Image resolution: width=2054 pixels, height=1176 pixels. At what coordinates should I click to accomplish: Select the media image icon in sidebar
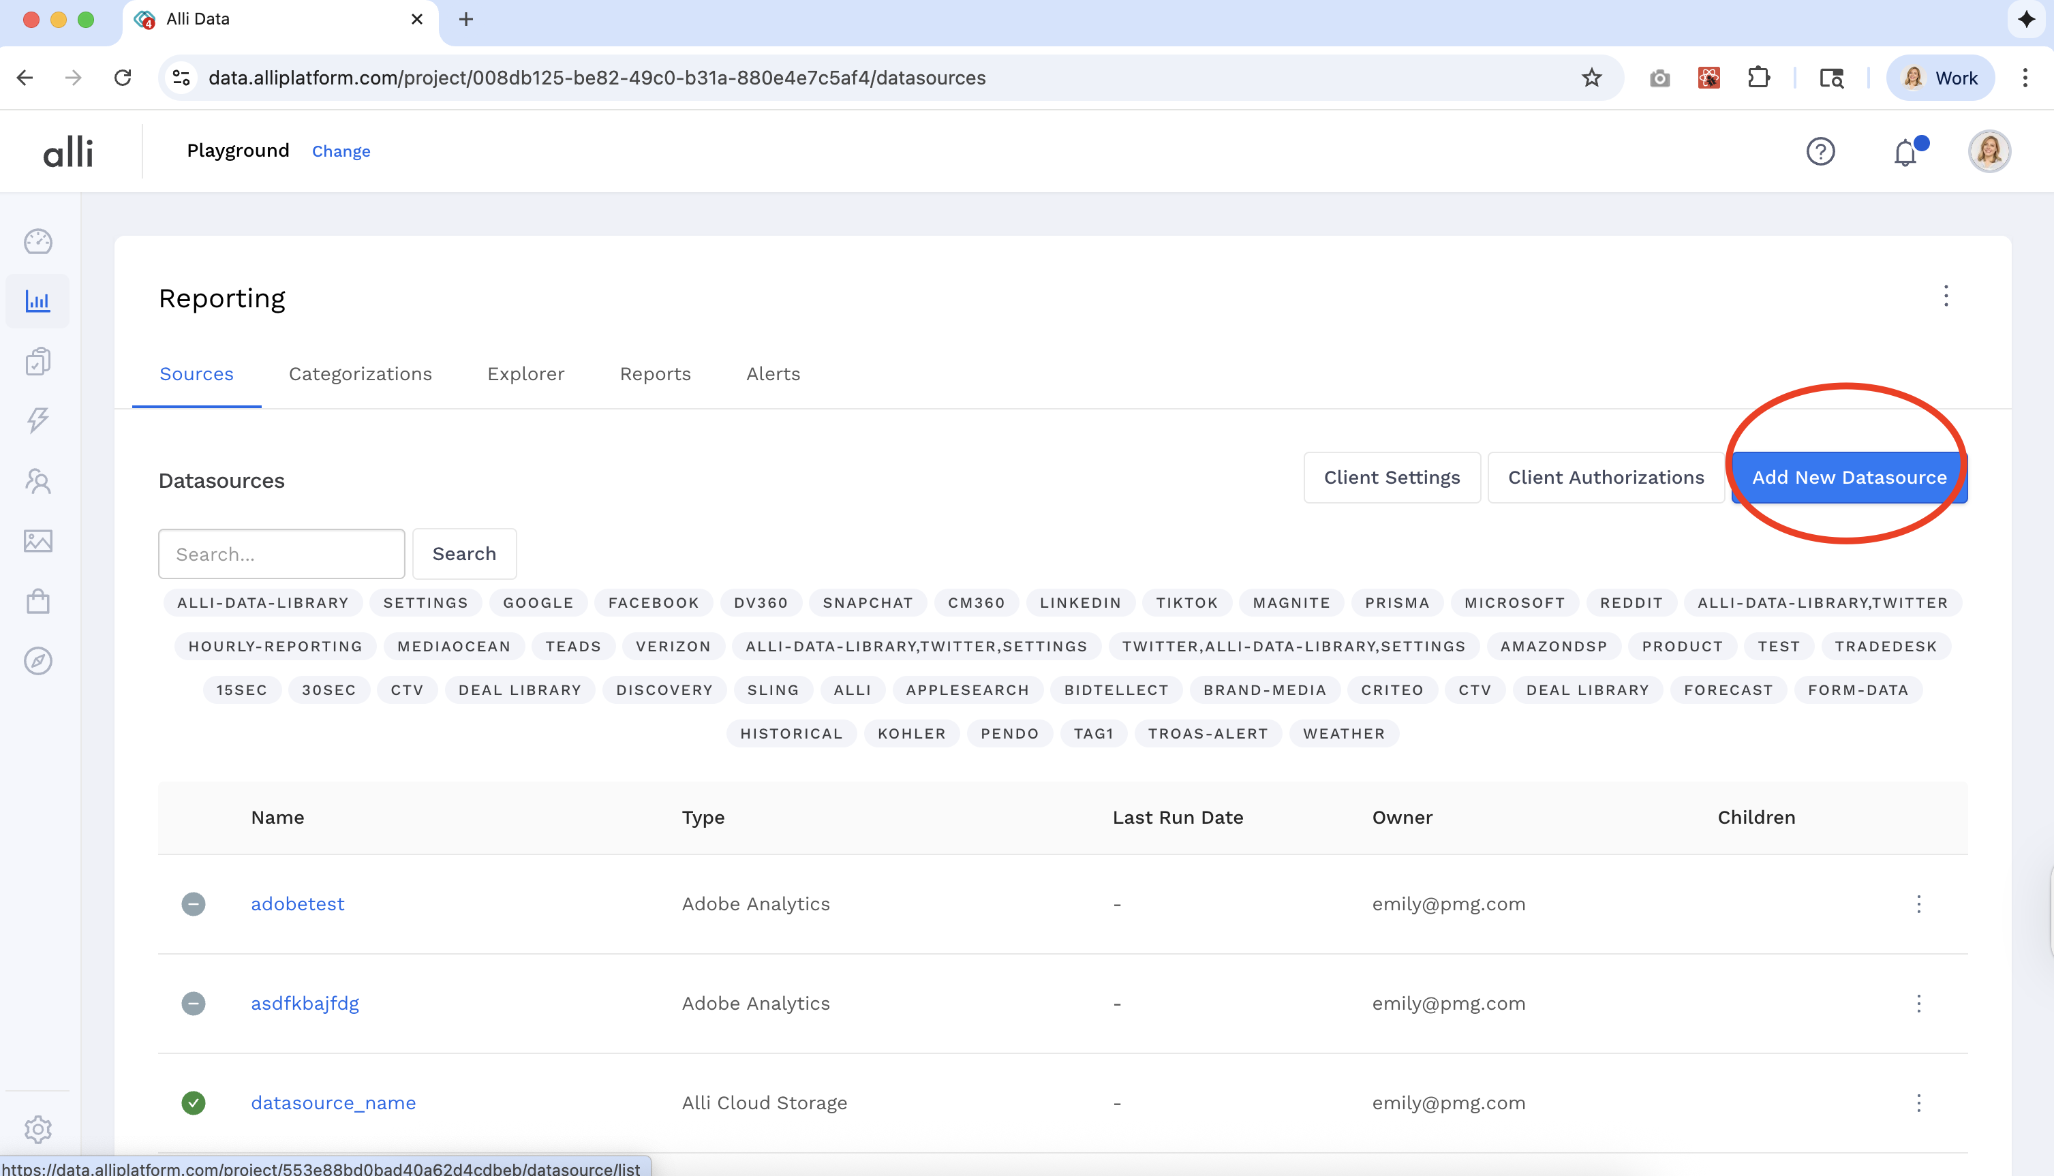point(37,541)
